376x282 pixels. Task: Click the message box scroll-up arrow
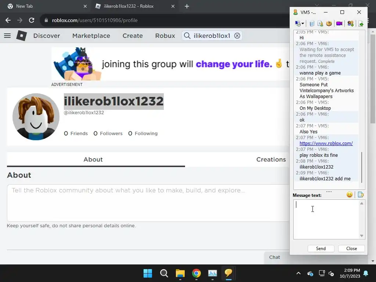click(x=362, y=203)
